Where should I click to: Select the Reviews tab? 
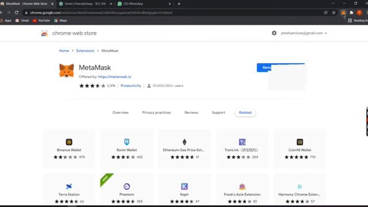coord(191,113)
